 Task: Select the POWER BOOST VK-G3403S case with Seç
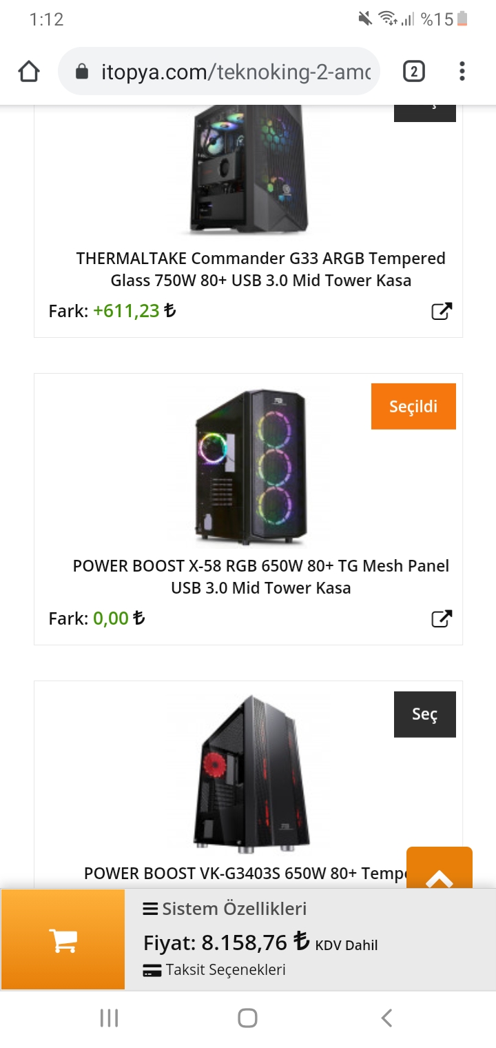click(424, 714)
